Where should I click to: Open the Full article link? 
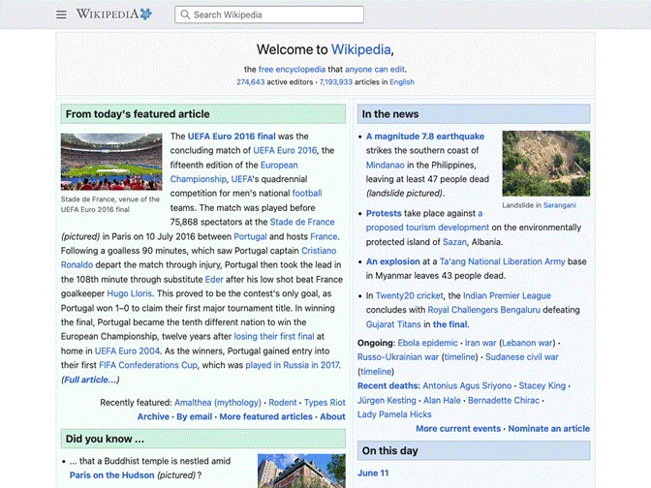[x=90, y=380]
